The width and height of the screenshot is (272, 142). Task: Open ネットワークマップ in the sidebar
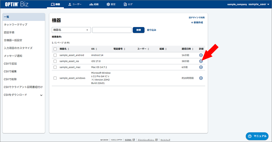pyautogui.click(x=15, y=25)
